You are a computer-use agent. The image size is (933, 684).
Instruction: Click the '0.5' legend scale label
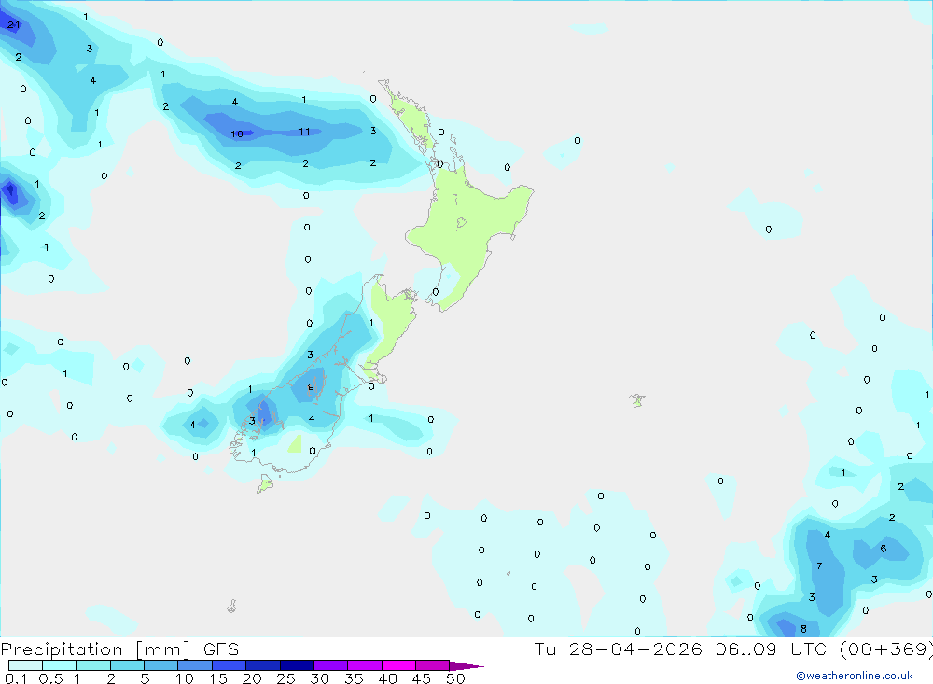[x=50, y=678]
